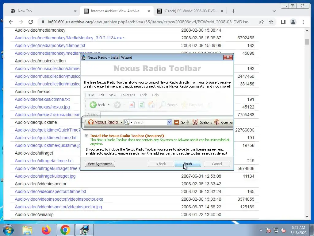Click the Nexus Radio headphones logo
Screen dimensions: 314x236
click(91, 122)
